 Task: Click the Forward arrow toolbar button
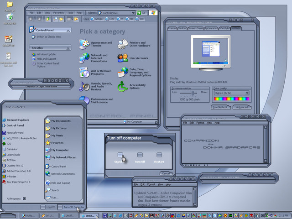39,19
